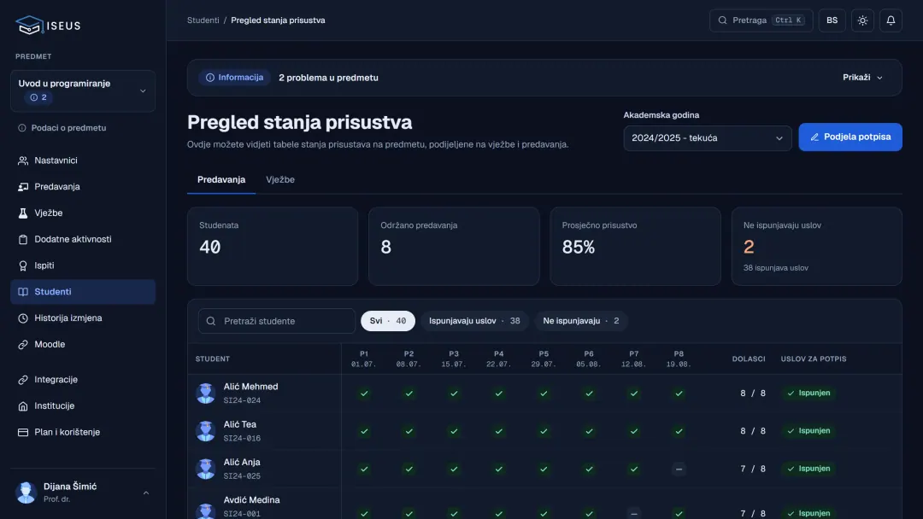Open the Uvod u programiranje subject selector
The image size is (923, 519).
(83, 91)
